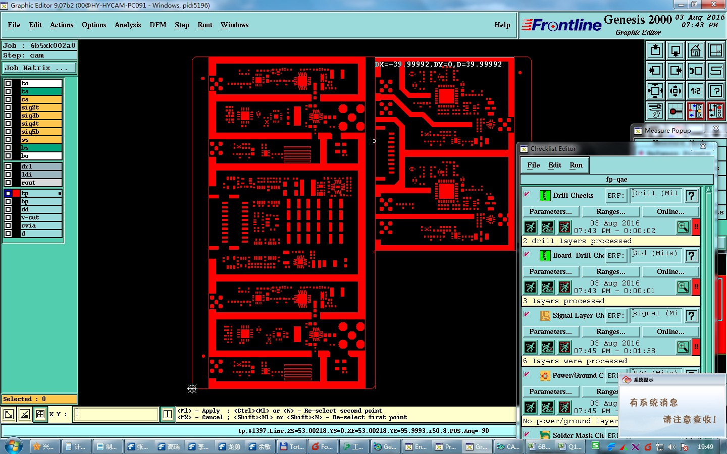Click the pan right view icon
Screen dimensions: 727x454
(x=676, y=71)
